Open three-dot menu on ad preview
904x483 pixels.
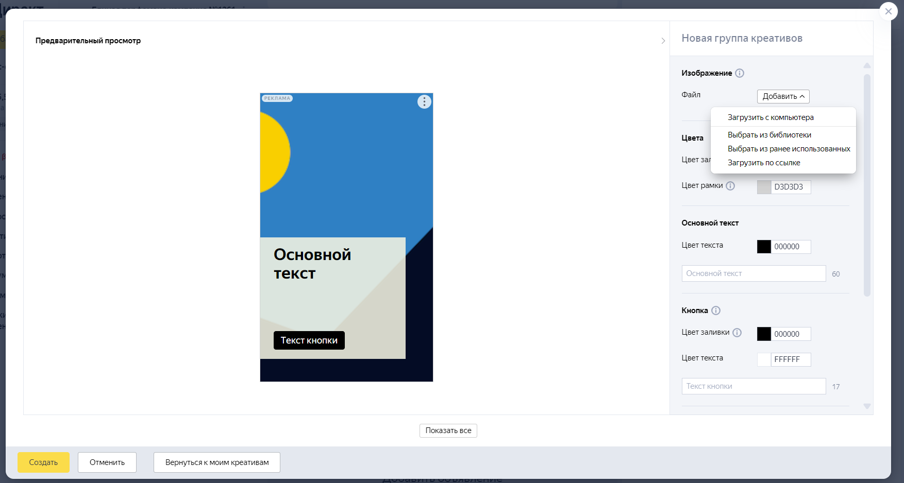(424, 102)
